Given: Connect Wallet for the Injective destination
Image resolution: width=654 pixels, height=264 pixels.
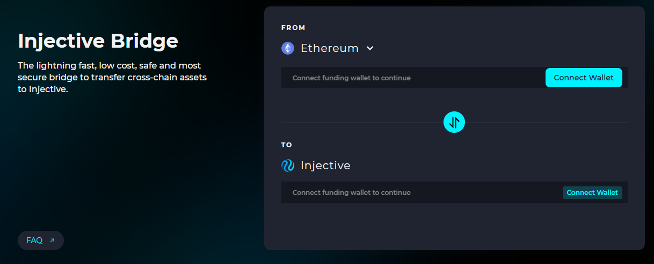Looking at the screenshot, I should [592, 193].
